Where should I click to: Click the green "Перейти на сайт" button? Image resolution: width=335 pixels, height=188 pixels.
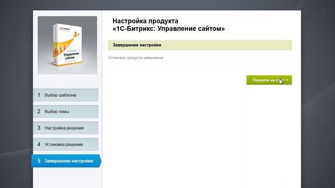(269, 80)
